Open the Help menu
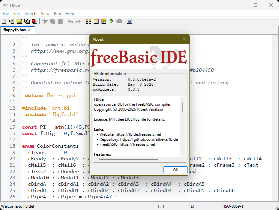This screenshot has width=279, height=210. [70, 14]
